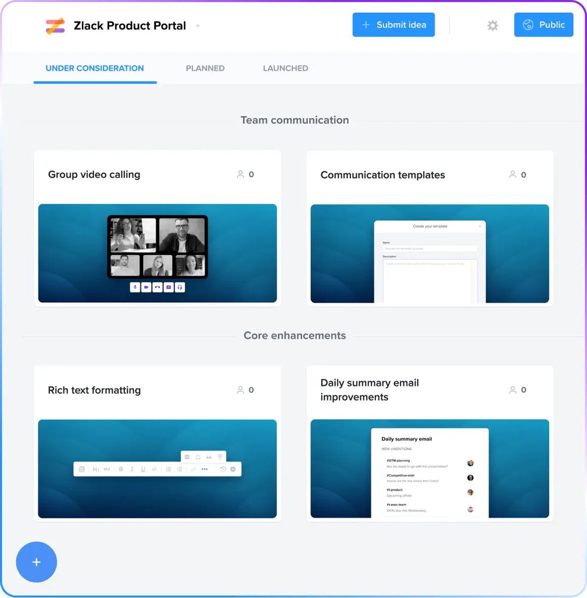Screen dimensions: 587x598
Task: Click the blue plus floating button
Action: pos(36,562)
